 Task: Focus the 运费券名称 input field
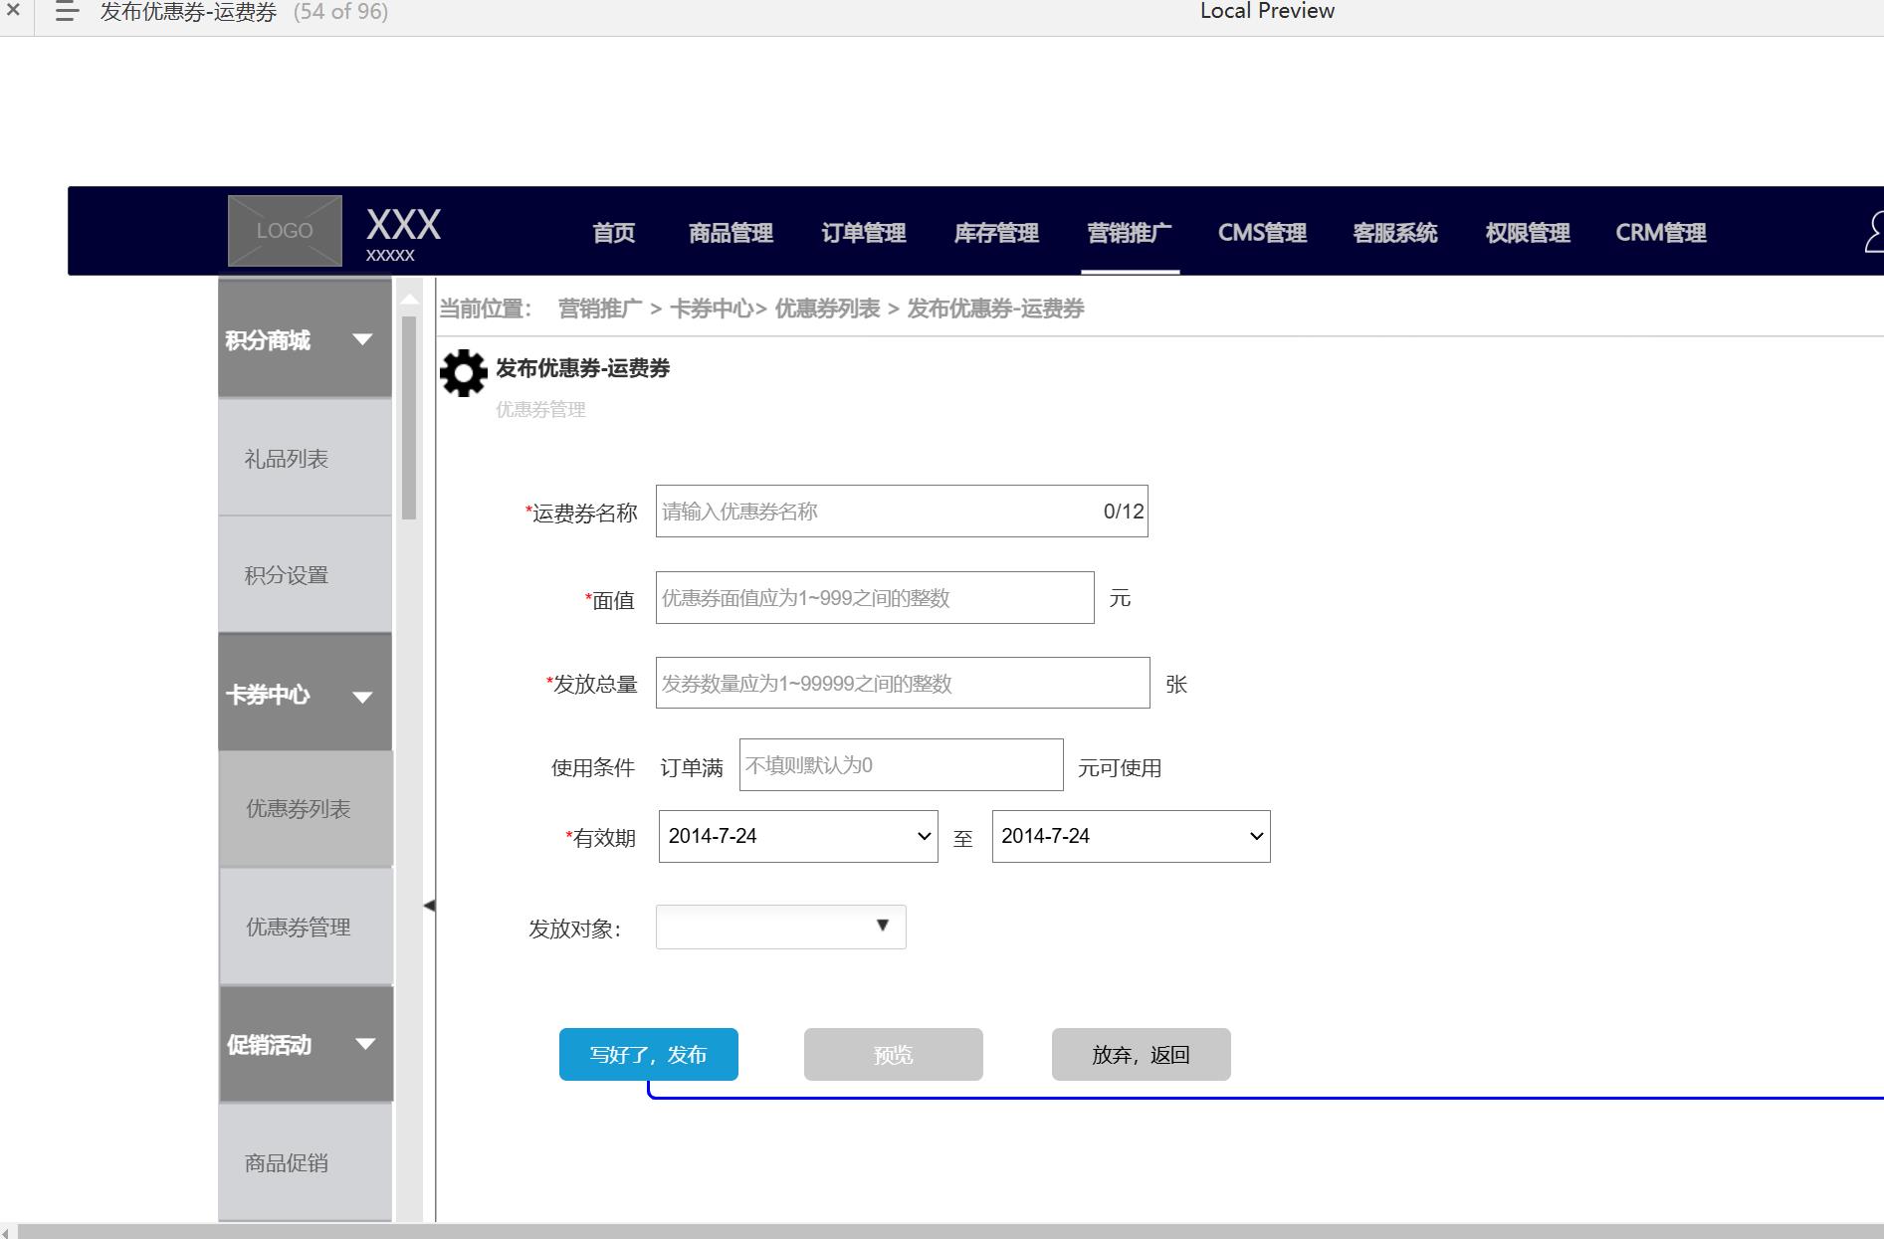902,512
